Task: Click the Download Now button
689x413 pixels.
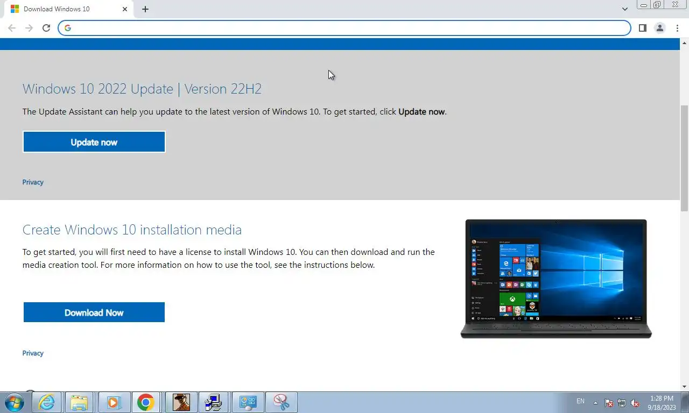Action: (94, 312)
